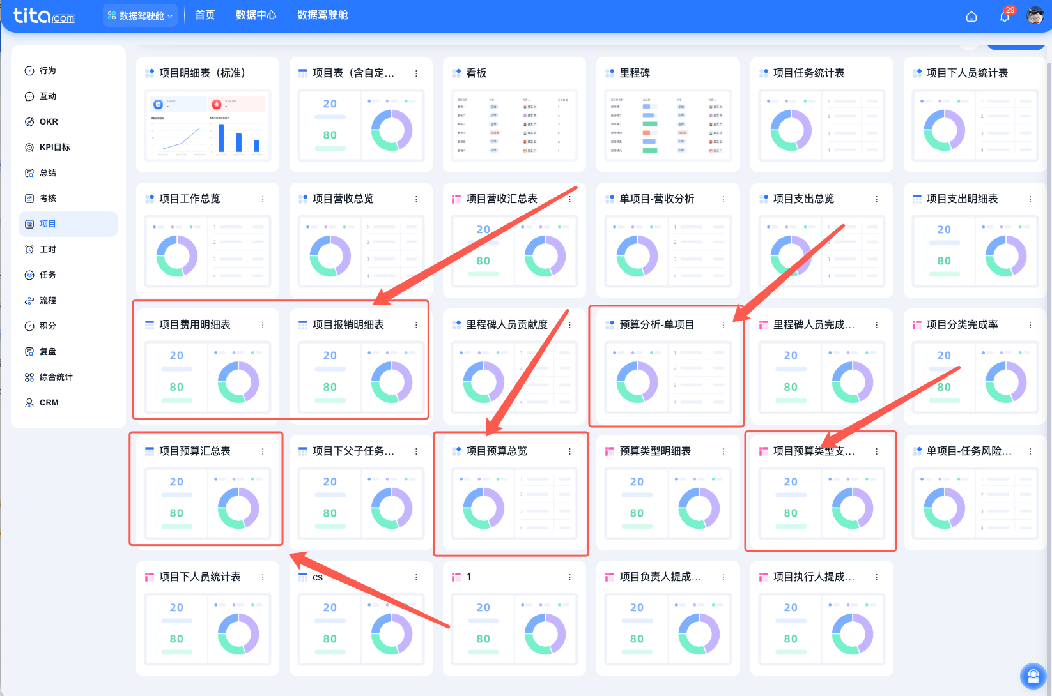
Task: Open the support chat bubble icon
Action: [1033, 676]
